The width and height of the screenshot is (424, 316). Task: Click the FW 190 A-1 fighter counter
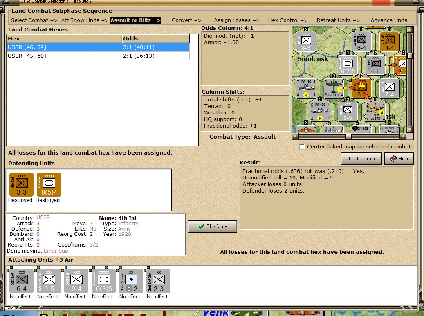320,112
